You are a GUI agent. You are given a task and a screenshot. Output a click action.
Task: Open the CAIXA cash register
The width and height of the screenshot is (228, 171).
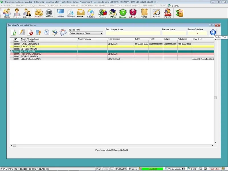pyautogui.click(x=113, y=13)
